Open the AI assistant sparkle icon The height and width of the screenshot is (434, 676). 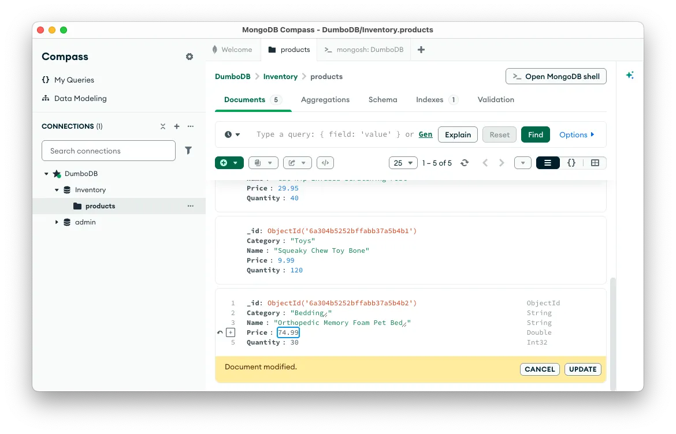coord(630,76)
